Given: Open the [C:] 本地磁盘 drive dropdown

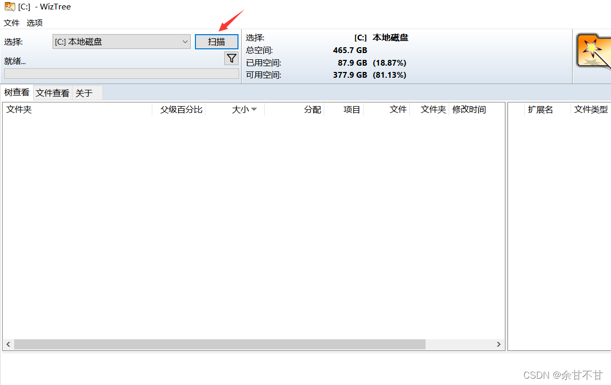Looking at the screenshot, I should [x=121, y=41].
